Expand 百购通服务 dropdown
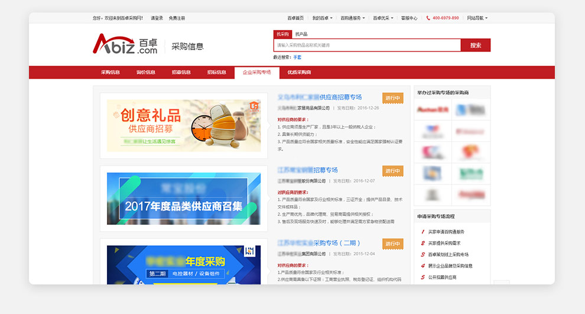Image resolution: width=585 pixels, height=314 pixels. coord(353,18)
